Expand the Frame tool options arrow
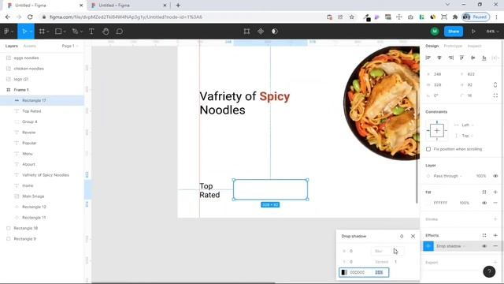Image resolution: width=504 pixels, height=284 pixels. pos(48,32)
